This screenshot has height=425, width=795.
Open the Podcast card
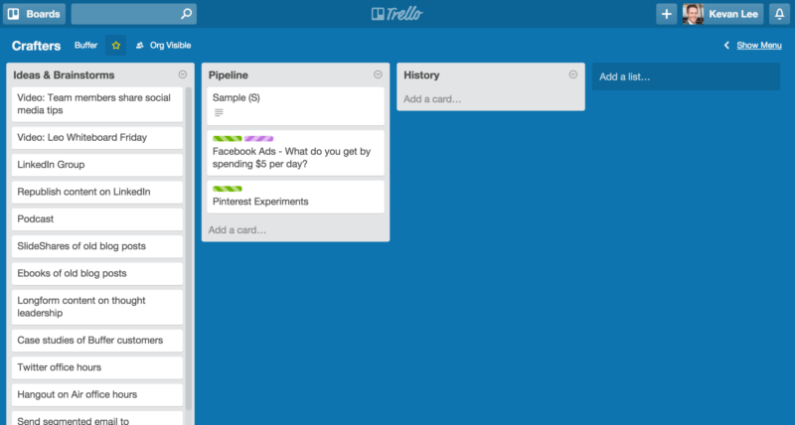click(x=97, y=218)
